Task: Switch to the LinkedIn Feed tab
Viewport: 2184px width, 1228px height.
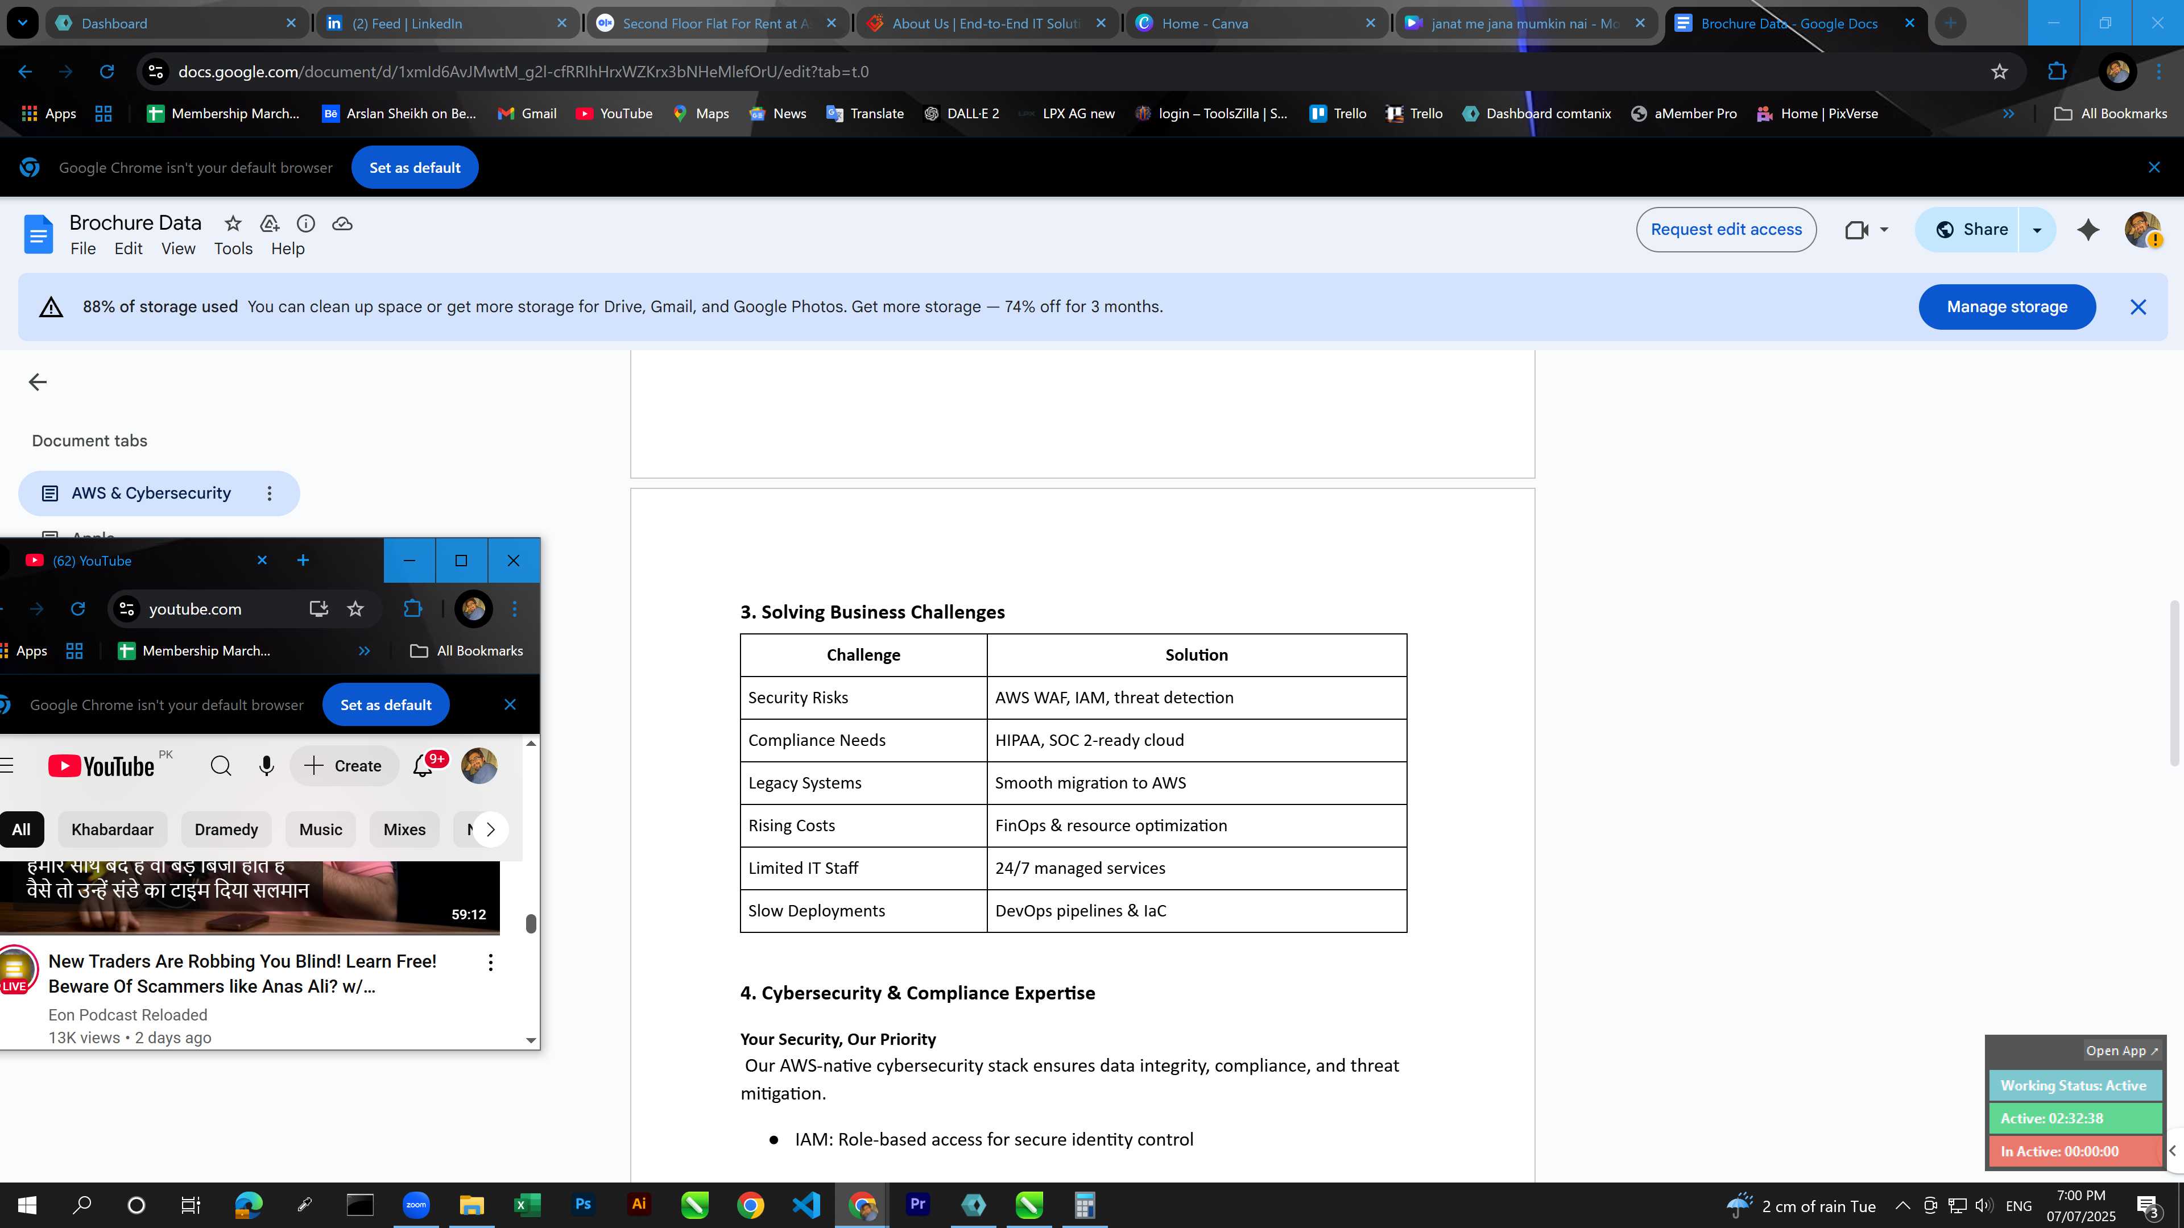Action: [447, 24]
